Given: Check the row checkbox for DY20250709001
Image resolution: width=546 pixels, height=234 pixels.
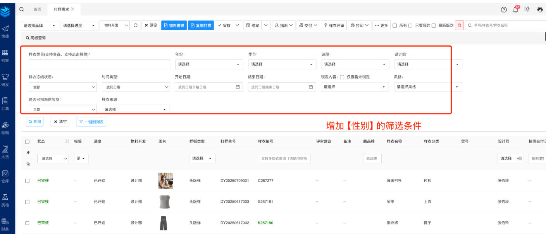Looking at the screenshot, I should click(27, 181).
